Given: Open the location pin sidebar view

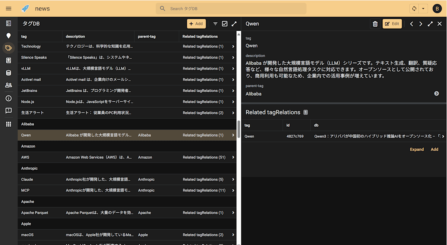Looking at the screenshot, I should (9, 36).
